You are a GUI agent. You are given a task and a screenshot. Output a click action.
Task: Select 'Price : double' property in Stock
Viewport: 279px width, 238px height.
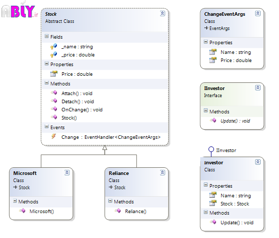pos(77,74)
